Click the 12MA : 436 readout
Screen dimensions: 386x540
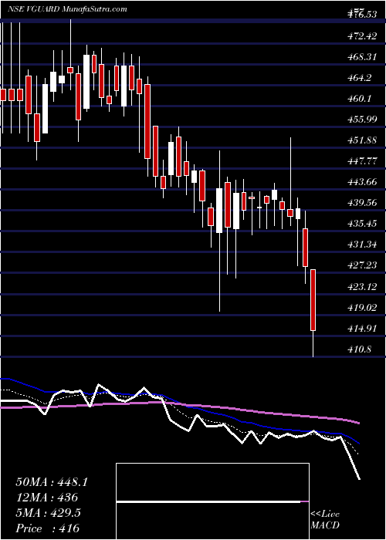click(46, 498)
